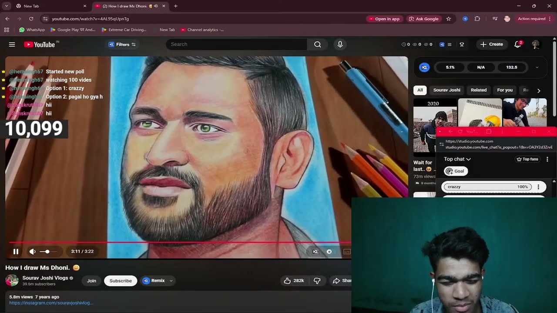Click Open in app in the address bar
Viewport: 557px width, 313px height.
(384, 19)
